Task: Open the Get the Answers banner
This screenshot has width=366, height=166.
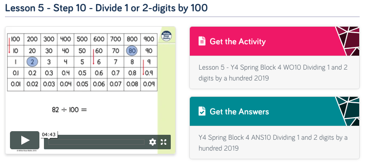Action: tap(274, 111)
